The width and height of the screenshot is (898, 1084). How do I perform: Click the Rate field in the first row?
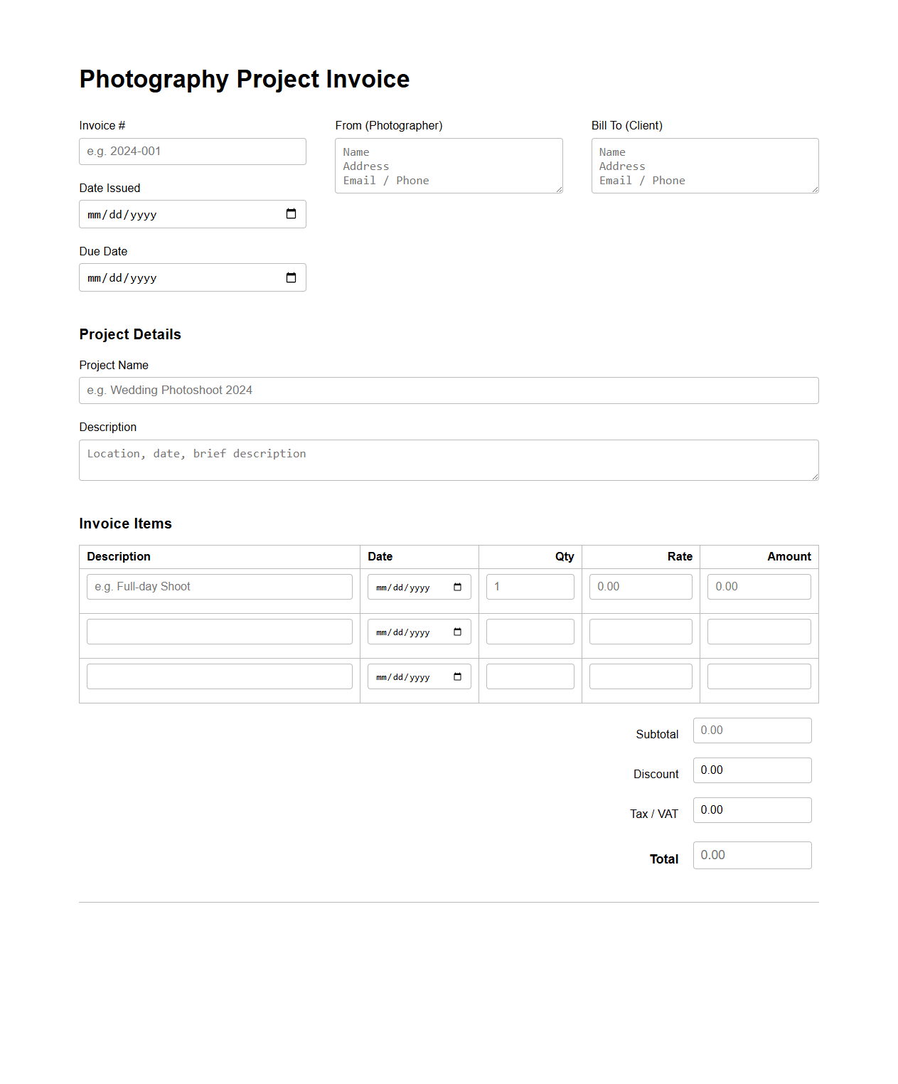pyautogui.click(x=640, y=586)
